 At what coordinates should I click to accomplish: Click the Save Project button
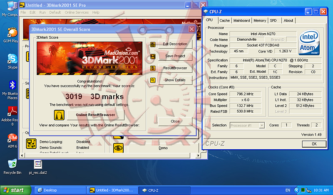(175, 56)
